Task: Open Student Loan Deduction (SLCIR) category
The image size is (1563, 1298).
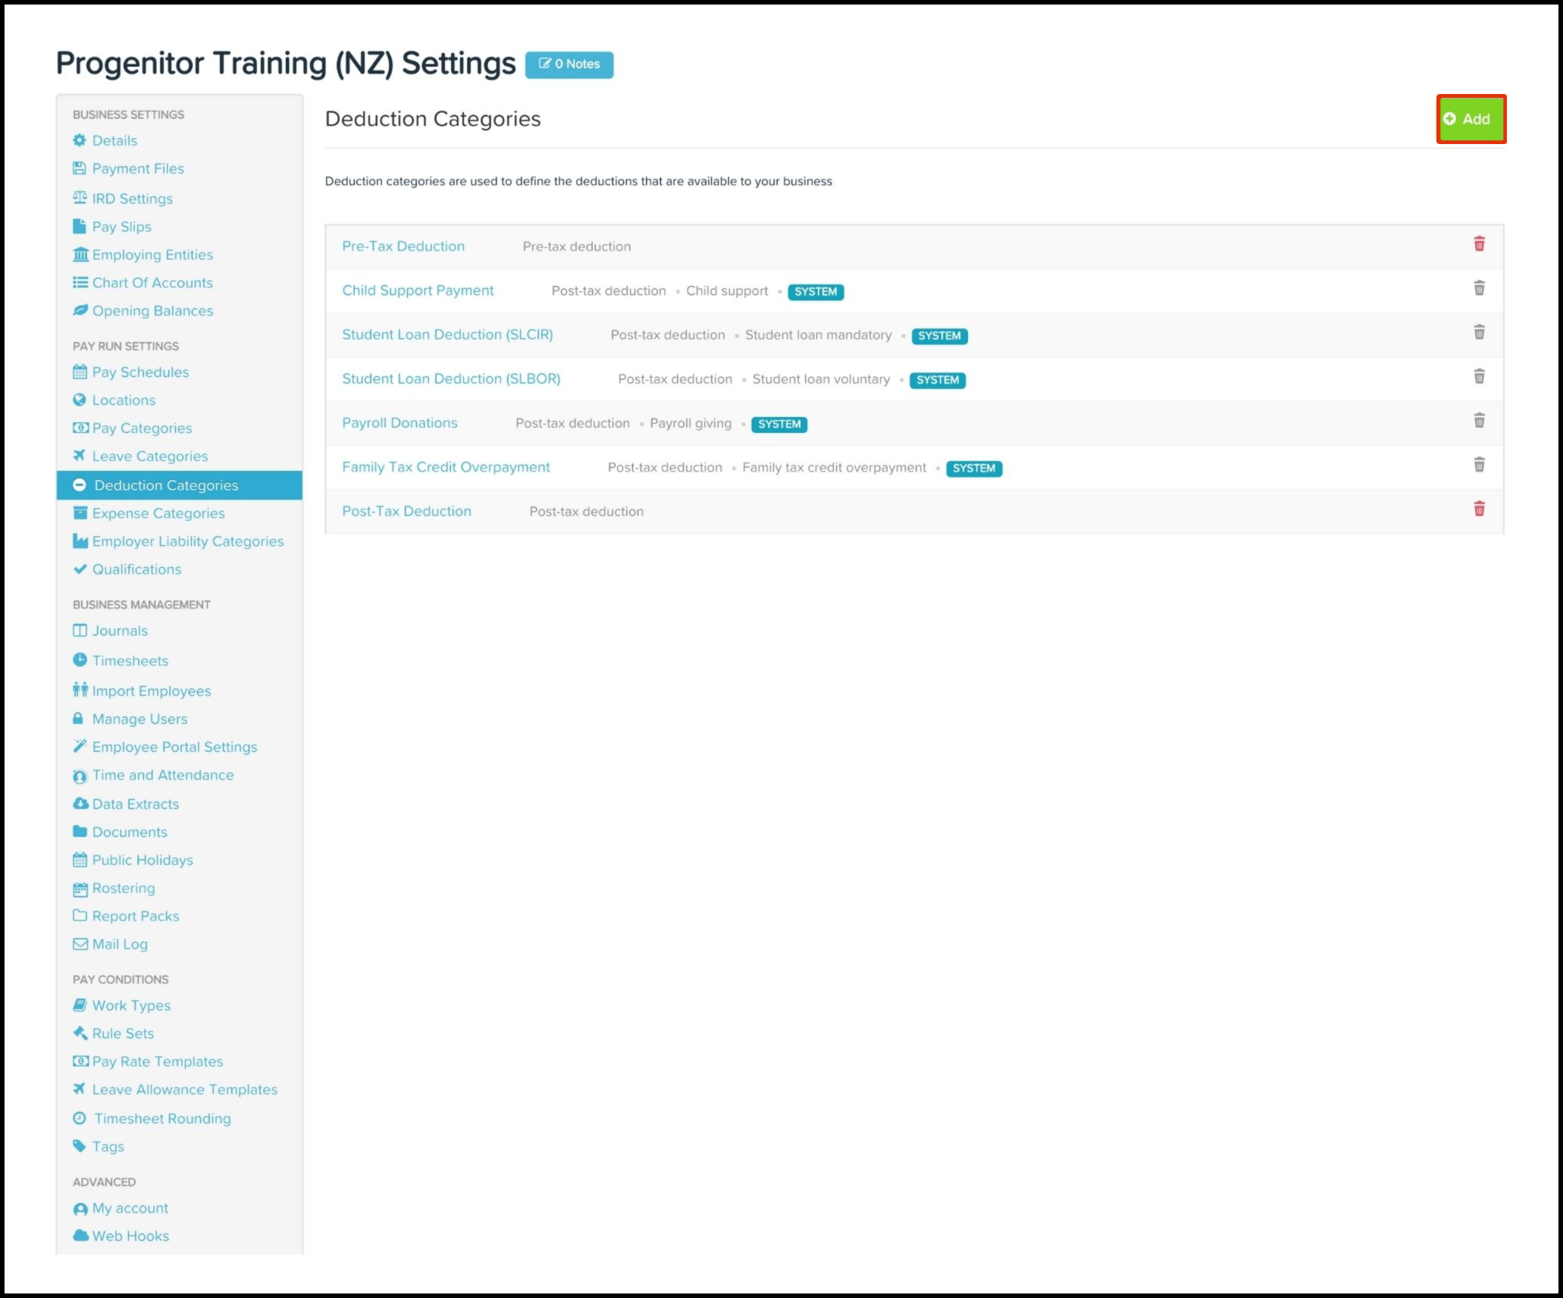Action: (447, 334)
